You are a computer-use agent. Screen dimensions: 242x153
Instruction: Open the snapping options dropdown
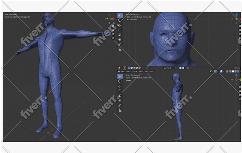click(184, 68)
